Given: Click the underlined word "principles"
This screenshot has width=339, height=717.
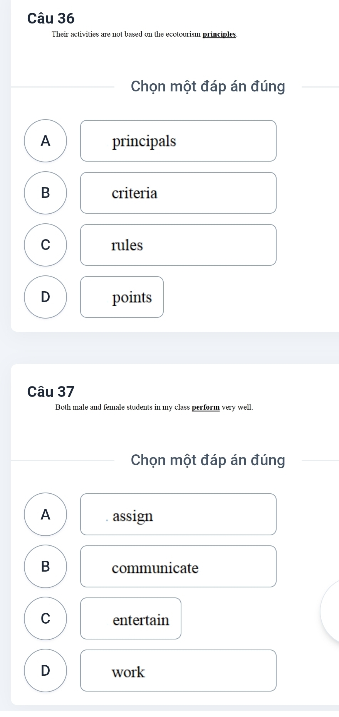Looking at the screenshot, I should coord(219,34).
